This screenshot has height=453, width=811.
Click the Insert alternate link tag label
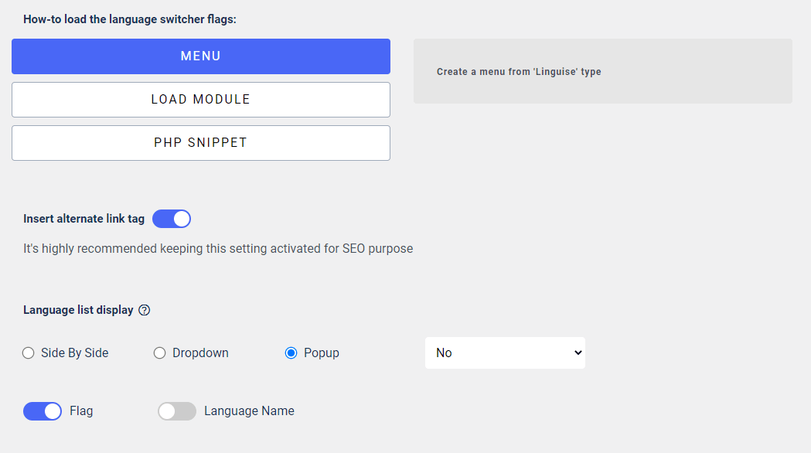83,219
